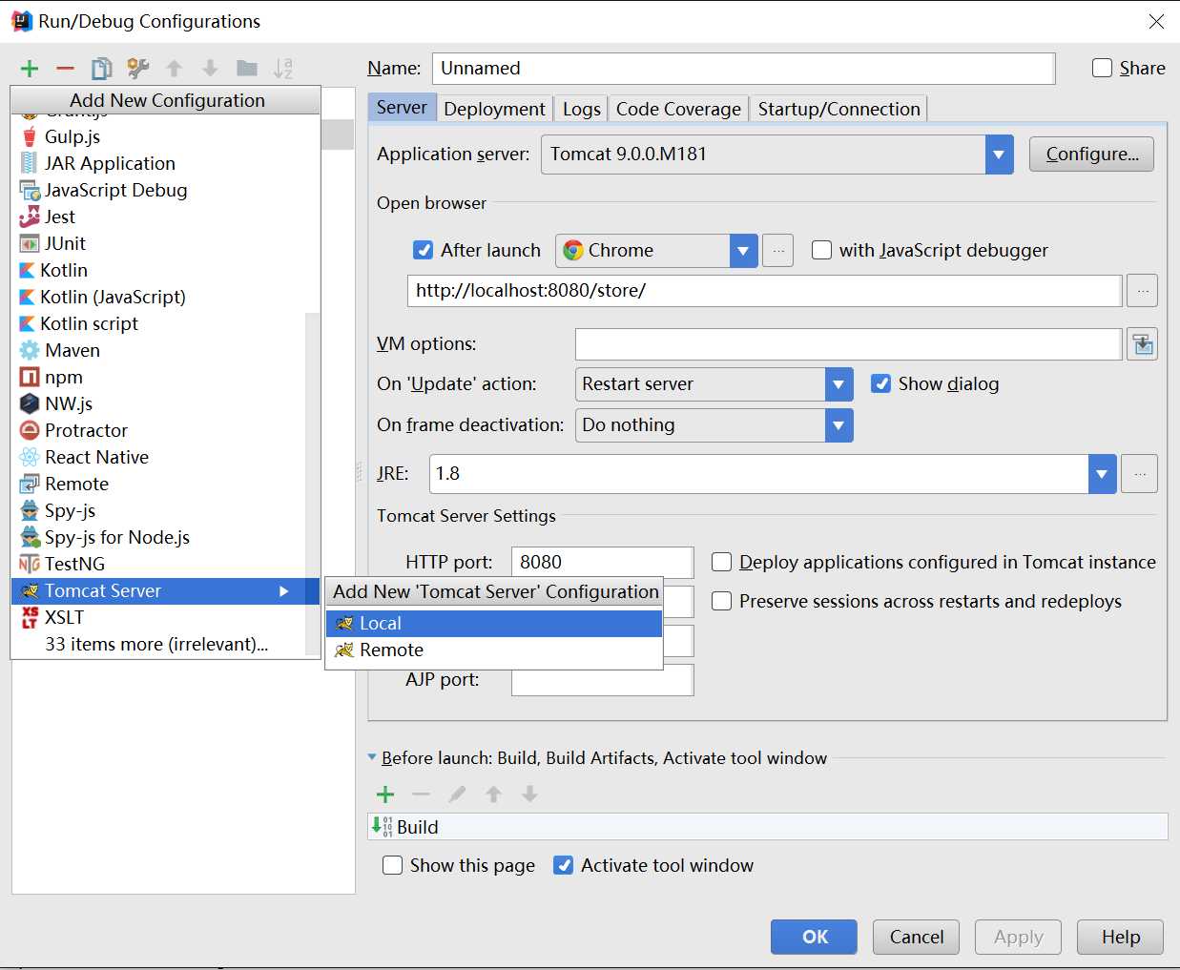Open the wrench Edit Defaults icon
This screenshot has width=1180, height=970.
click(137, 69)
